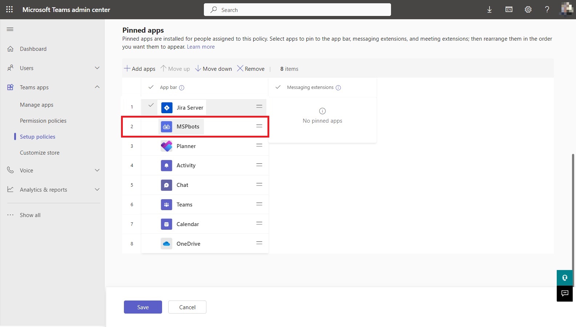Toggle the Messaging extensions column checkmark
This screenshot has width=576, height=327.
click(x=278, y=87)
